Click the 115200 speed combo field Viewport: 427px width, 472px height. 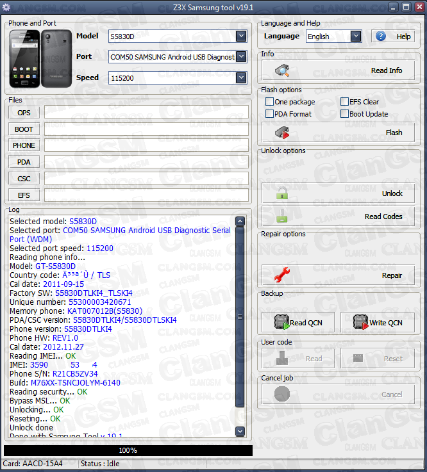178,78
